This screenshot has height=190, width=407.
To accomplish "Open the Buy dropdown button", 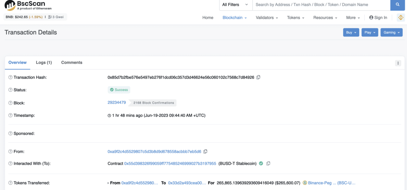I will pos(351,33).
